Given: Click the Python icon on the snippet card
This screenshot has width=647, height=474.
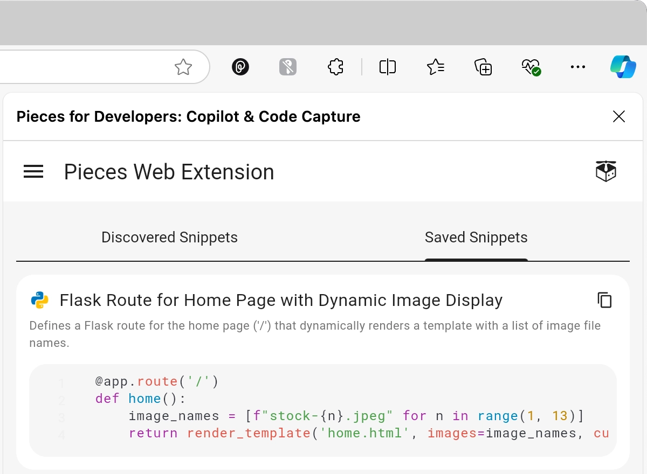Looking at the screenshot, I should pos(38,300).
